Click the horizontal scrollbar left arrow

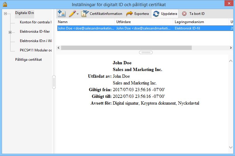(x=58, y=48)
